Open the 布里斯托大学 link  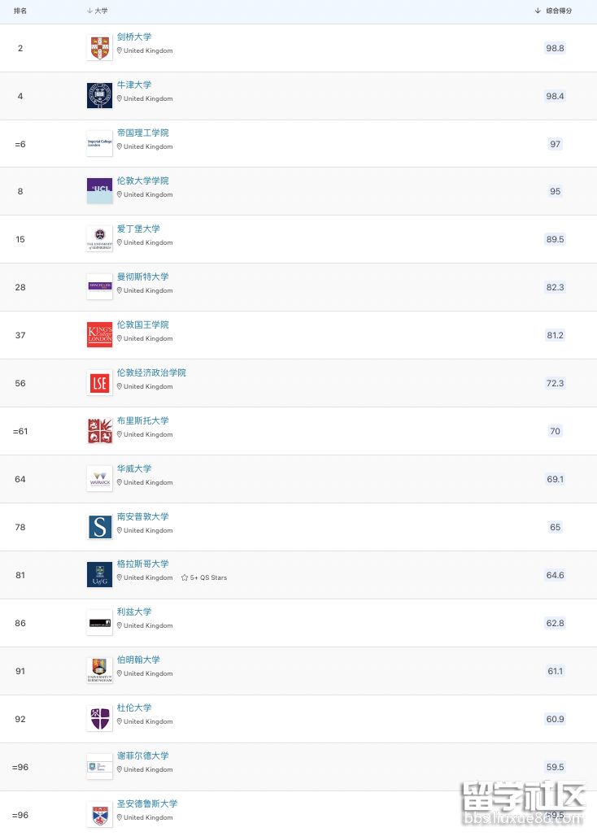(143, 420)
